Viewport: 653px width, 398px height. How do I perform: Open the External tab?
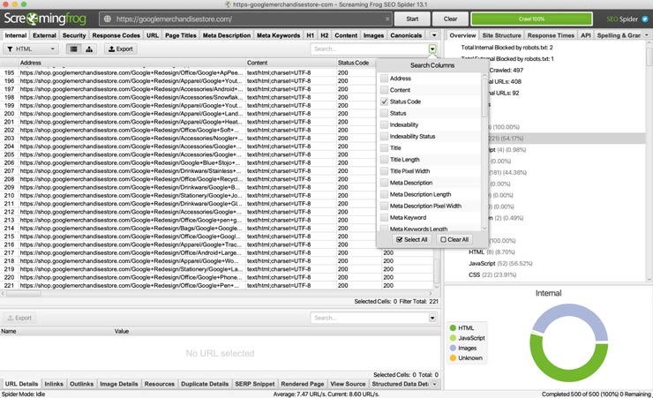pos(44,35)
